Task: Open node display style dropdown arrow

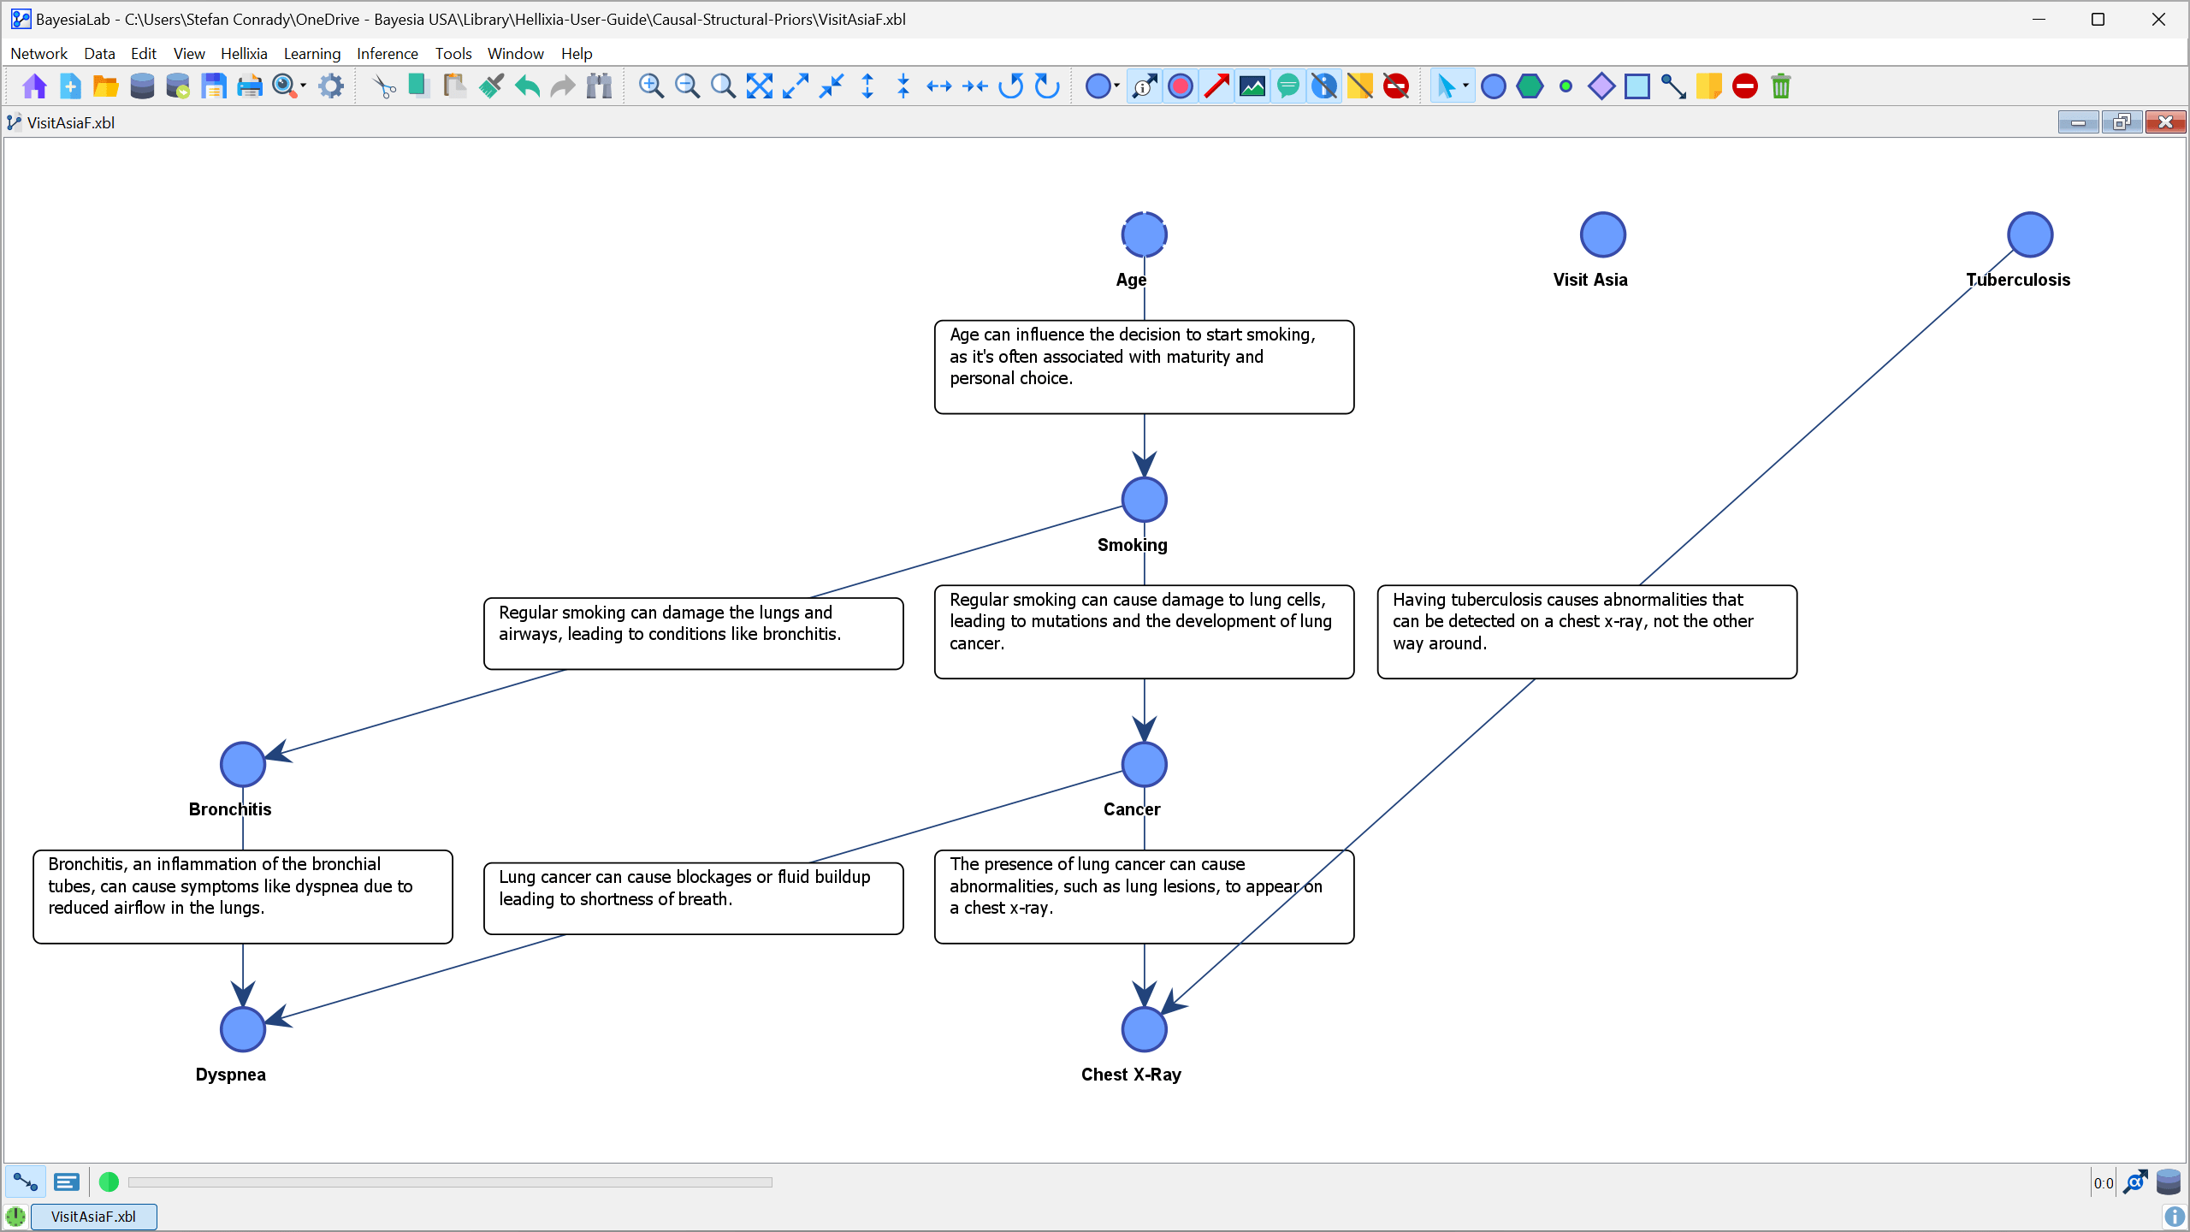Action: [1117, 86]
